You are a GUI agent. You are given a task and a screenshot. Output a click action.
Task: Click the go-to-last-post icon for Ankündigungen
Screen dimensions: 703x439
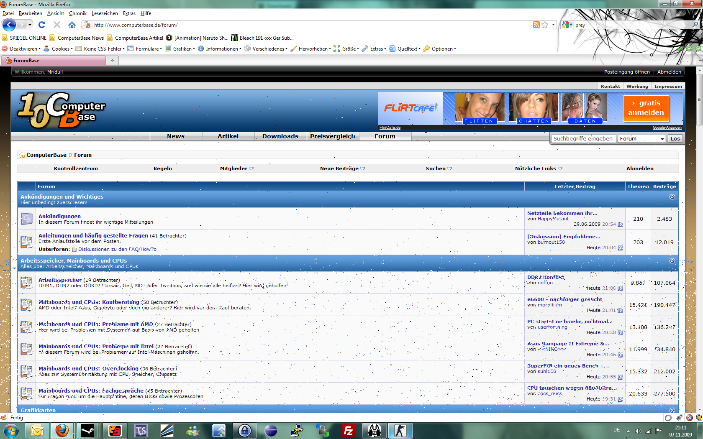point(620,225)
